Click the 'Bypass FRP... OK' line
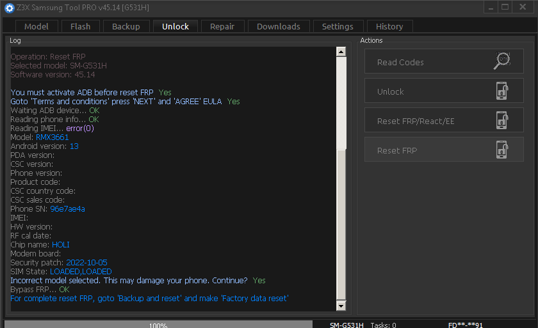 pos(40,290)
